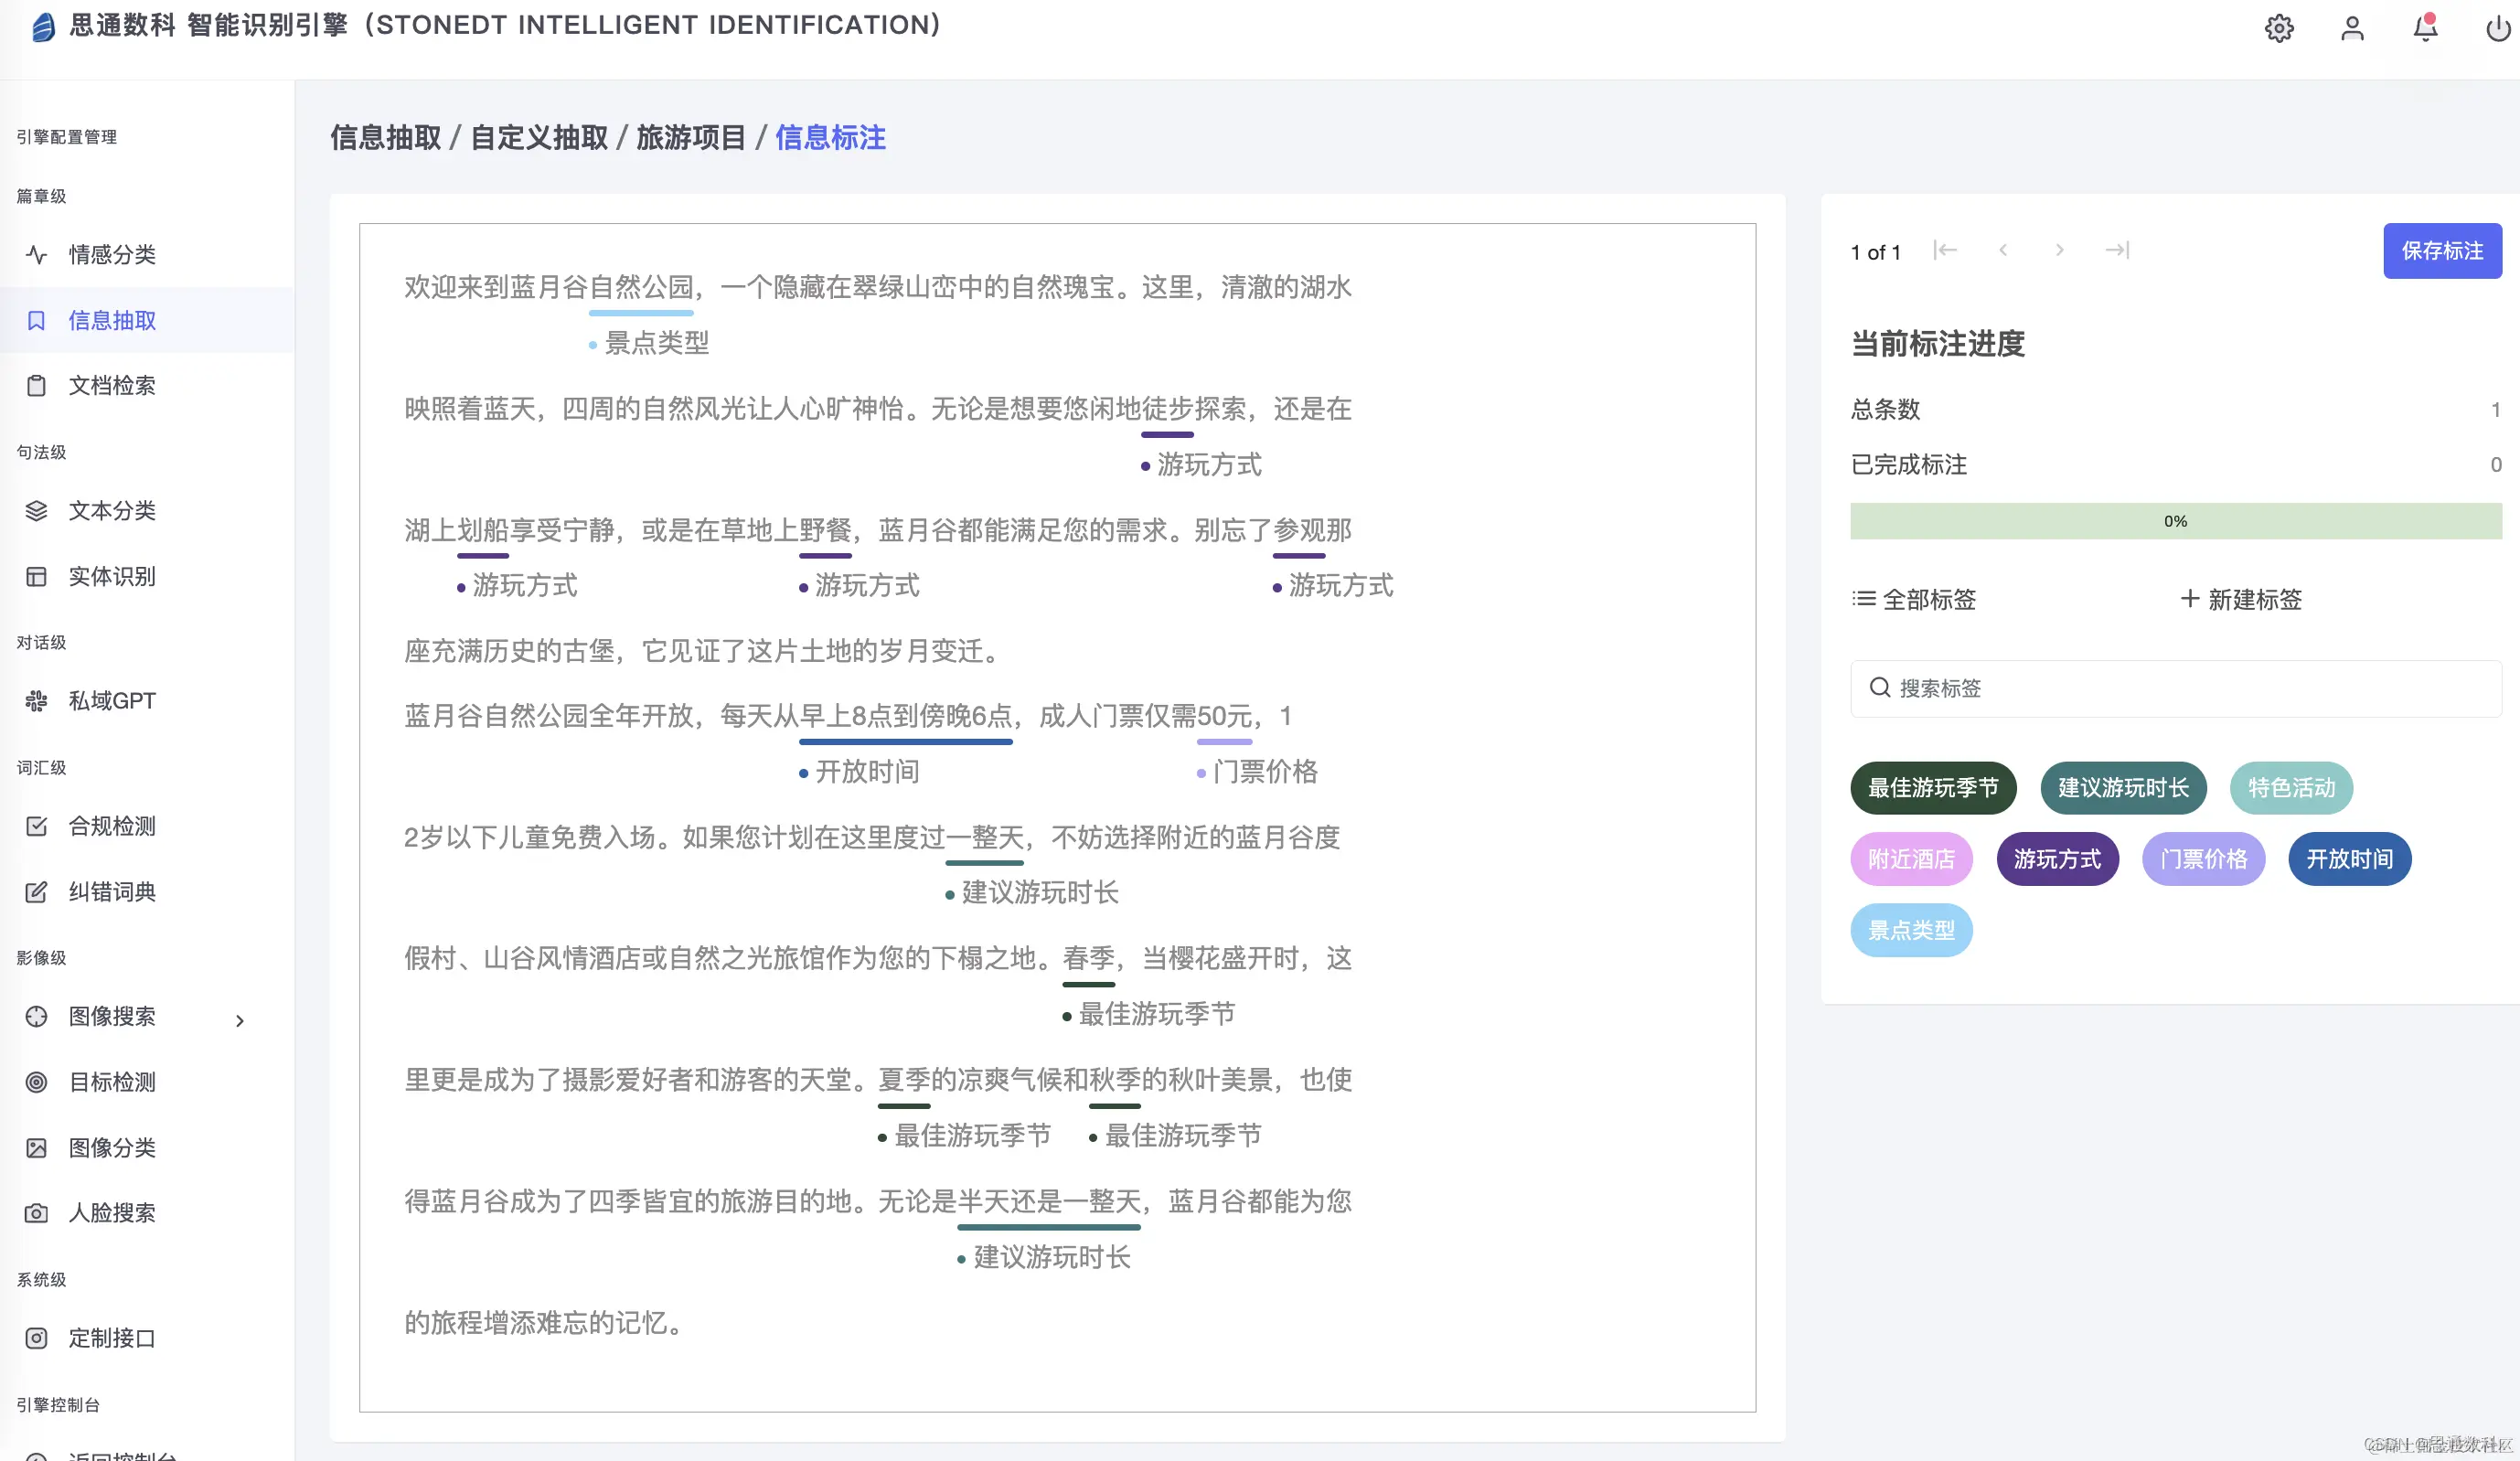Jump to first record arrow icon
2520x1461 pixels.
click(1945, 250)
